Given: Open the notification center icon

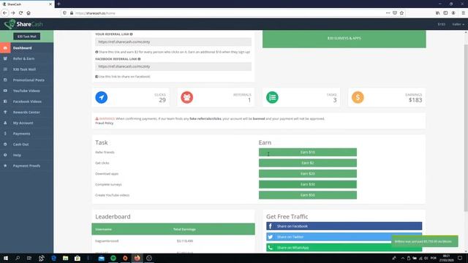Looking at the screenshot, I should 460,258.
